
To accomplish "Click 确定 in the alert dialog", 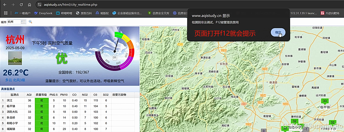I will click(278, 33).
